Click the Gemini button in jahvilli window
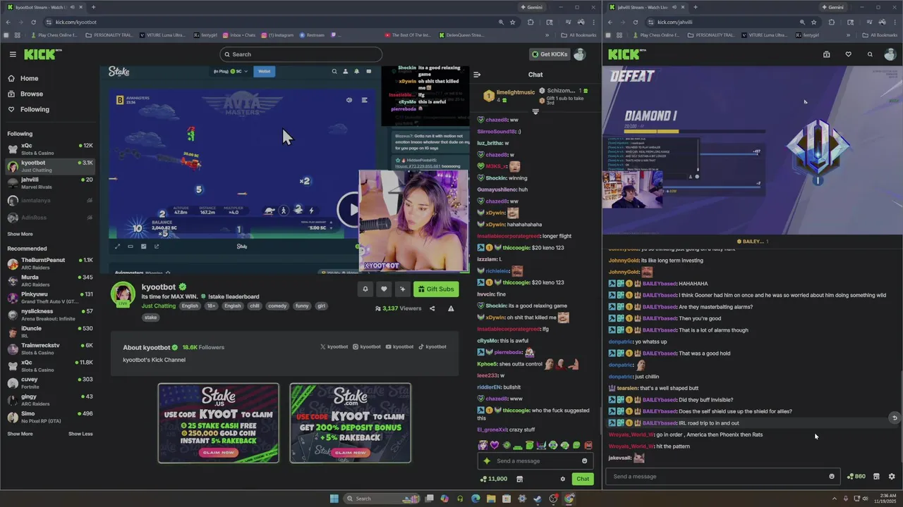This screenshot has height=507, width=903. coord(832,7)
